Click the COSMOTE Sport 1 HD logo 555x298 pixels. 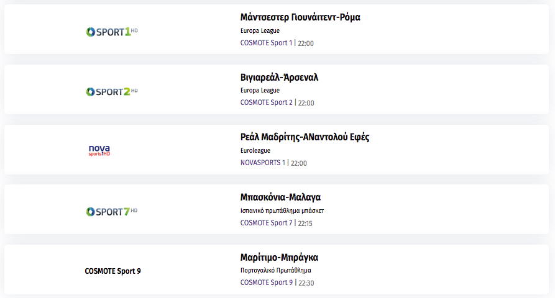pyautogui.click(x=112, y=32)
